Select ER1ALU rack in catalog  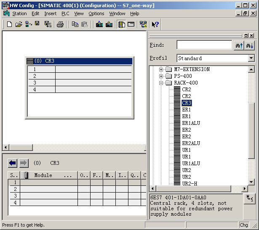[x=191, y=123]
